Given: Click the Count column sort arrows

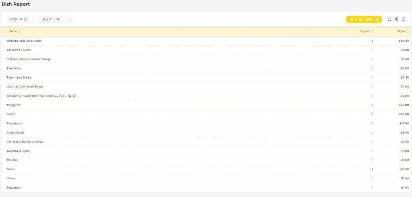Looking at the screenshot, I should click(372, 31).
